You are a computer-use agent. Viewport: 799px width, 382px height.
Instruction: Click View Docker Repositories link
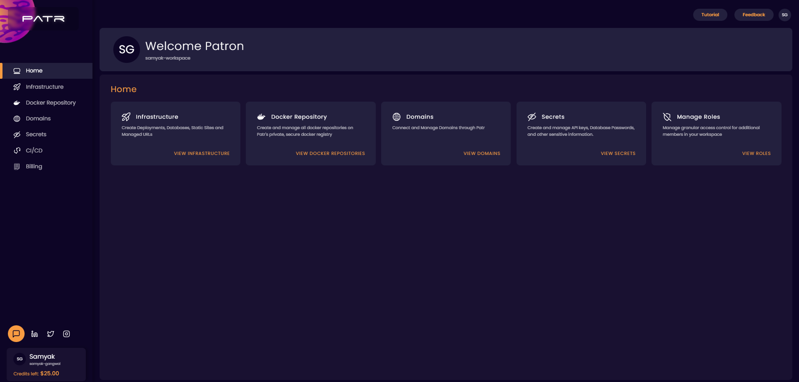[330, 153]
